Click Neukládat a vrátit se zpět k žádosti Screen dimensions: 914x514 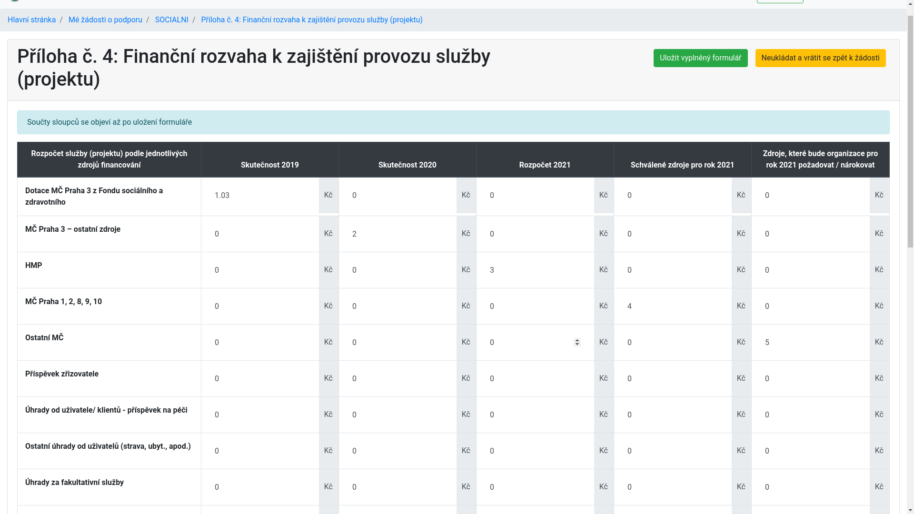(x=820, y=58)
